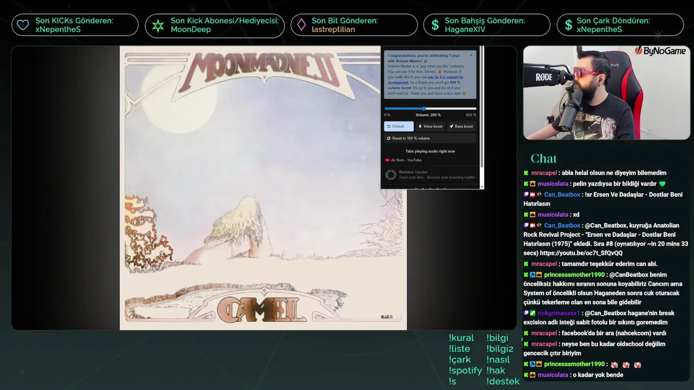
Task: Click the emoji row in princesssmother1990's last message
Action: 626,365
